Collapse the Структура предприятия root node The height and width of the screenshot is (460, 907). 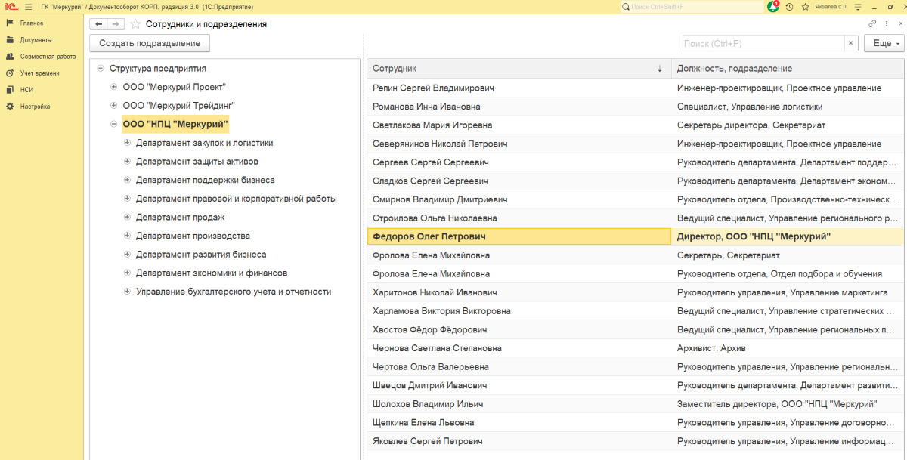(101, 69)
